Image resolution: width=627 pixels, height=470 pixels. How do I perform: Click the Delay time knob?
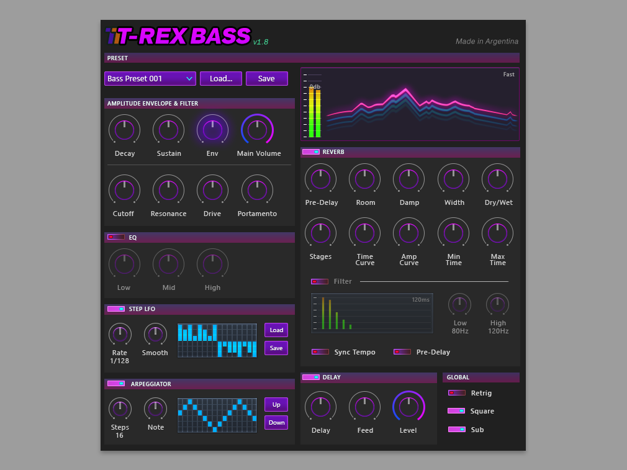click(320, 407)
